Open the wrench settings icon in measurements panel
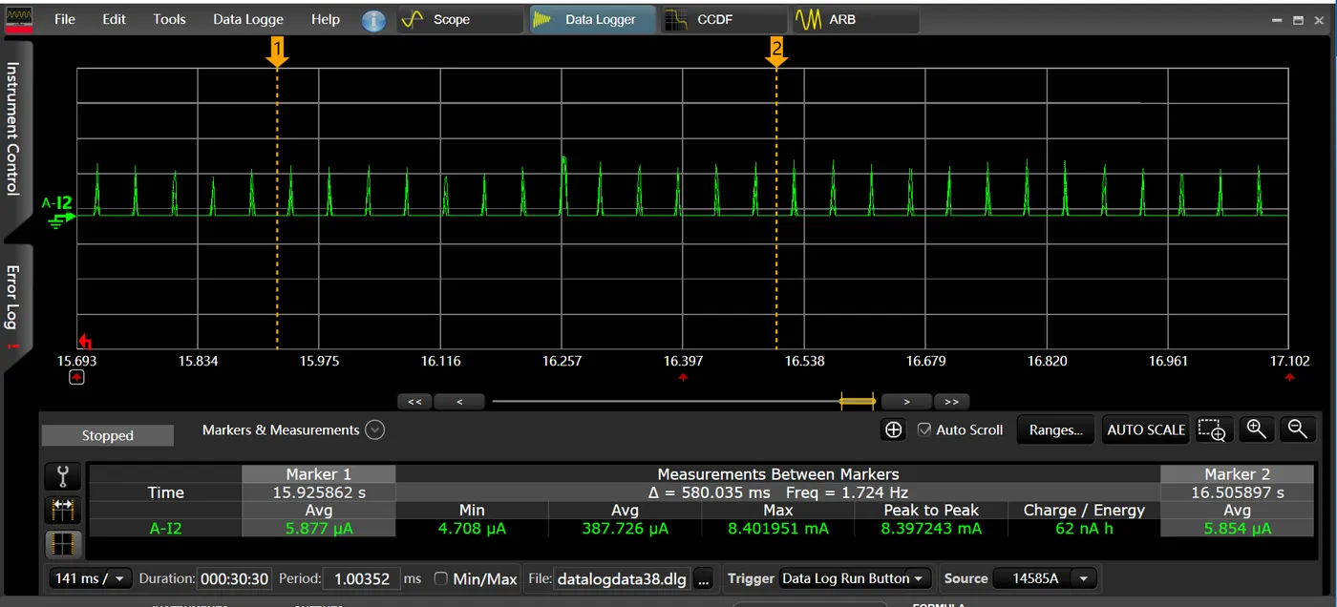 coord(64,476)
